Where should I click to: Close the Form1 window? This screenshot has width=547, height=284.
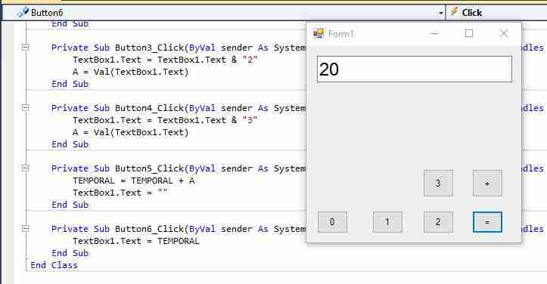coord(504,33)
